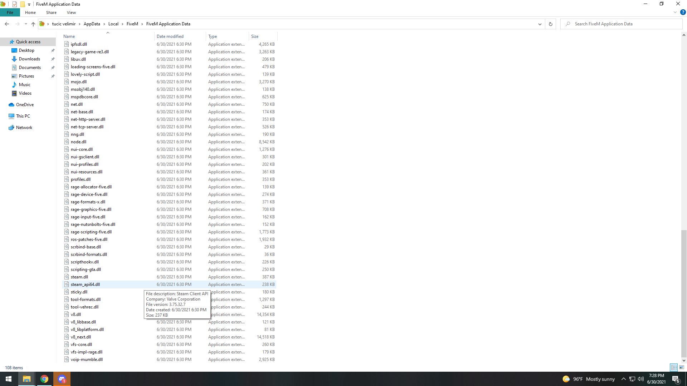This screenshot has width=687, height=386.
Task: Open Google Chrome from taskbar
Action: [x=44, y=379]
